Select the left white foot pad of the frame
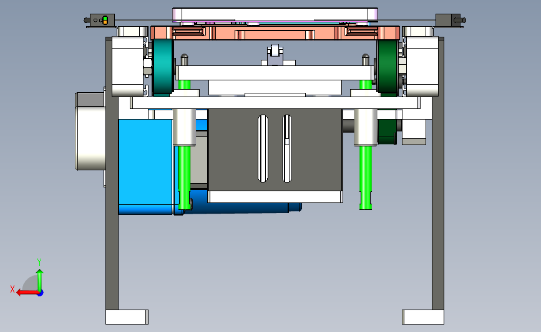Image resolution: width=541 pixels, height=332 pixels. 127,317
